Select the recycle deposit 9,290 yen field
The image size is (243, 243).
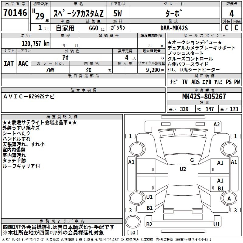point(151,70)
